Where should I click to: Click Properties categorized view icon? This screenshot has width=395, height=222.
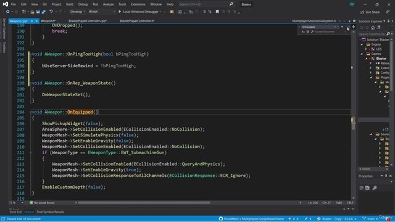pyautogui.click(x=361, y=187)
